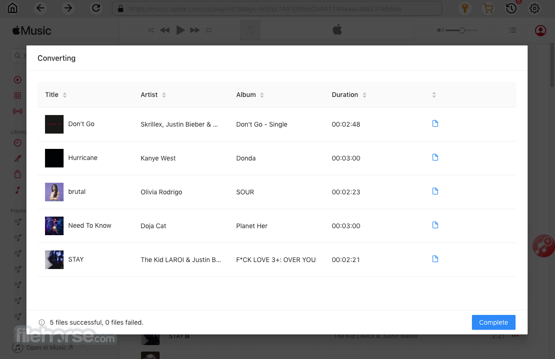
Task: Open Artists microphone icon in sidebar
Action: [x=18, y=159]
